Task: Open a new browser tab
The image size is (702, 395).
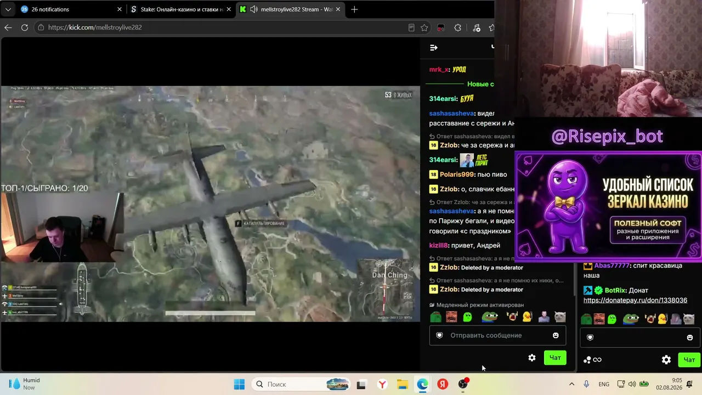Action: pyautogui.click(x=354, y=9)
